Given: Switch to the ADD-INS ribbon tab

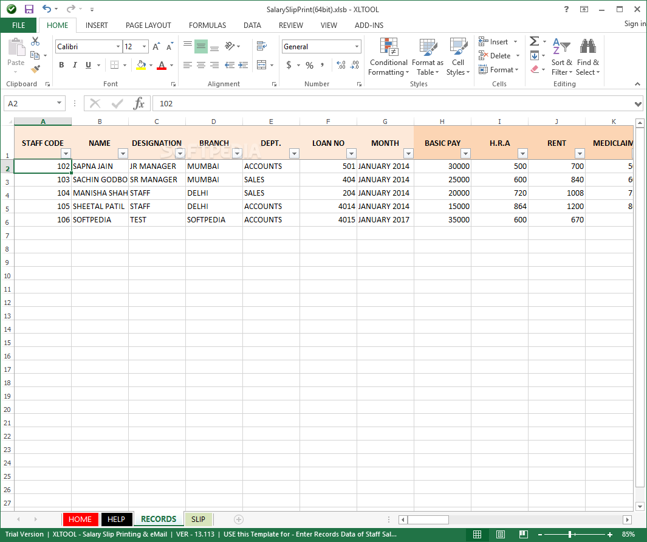Looking at the screenshot, I should point(369,25).
